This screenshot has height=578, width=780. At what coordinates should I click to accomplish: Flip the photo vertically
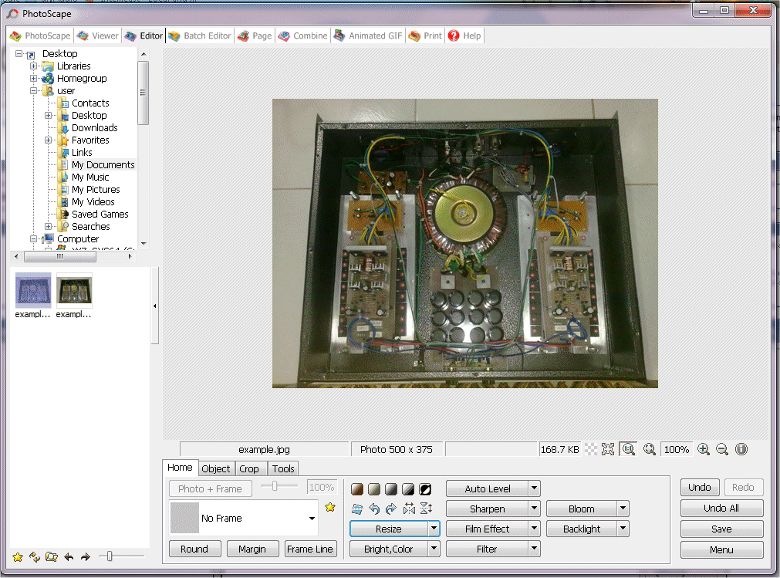click(x=427, y=509)
